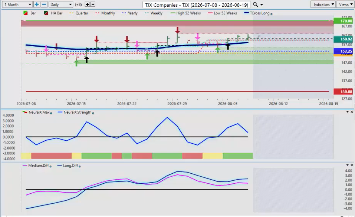Screen dimensions: 355x217
Task: Expand the arrow next to search icon
Action: pos(262,5)
